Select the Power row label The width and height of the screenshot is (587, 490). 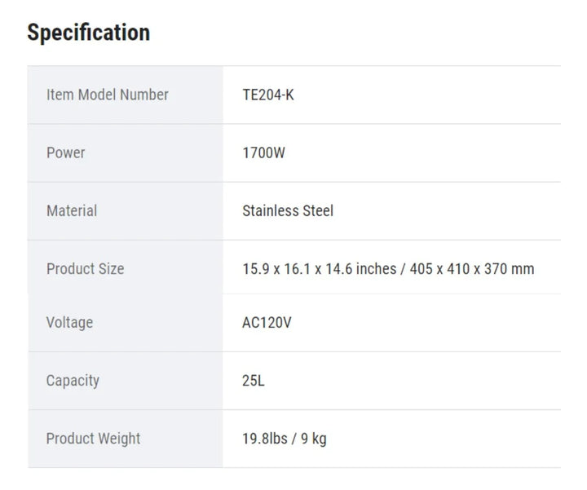pos(65,152)
